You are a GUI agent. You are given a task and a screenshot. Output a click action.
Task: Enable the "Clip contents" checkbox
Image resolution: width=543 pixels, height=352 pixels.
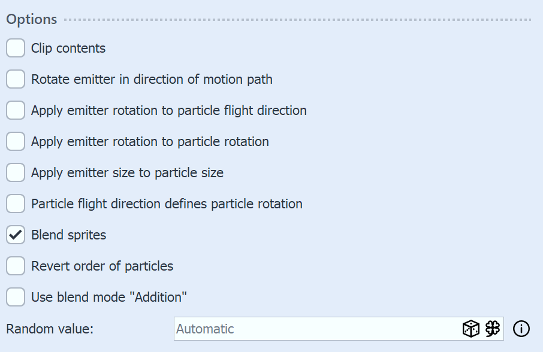click(x=15, y=48)
